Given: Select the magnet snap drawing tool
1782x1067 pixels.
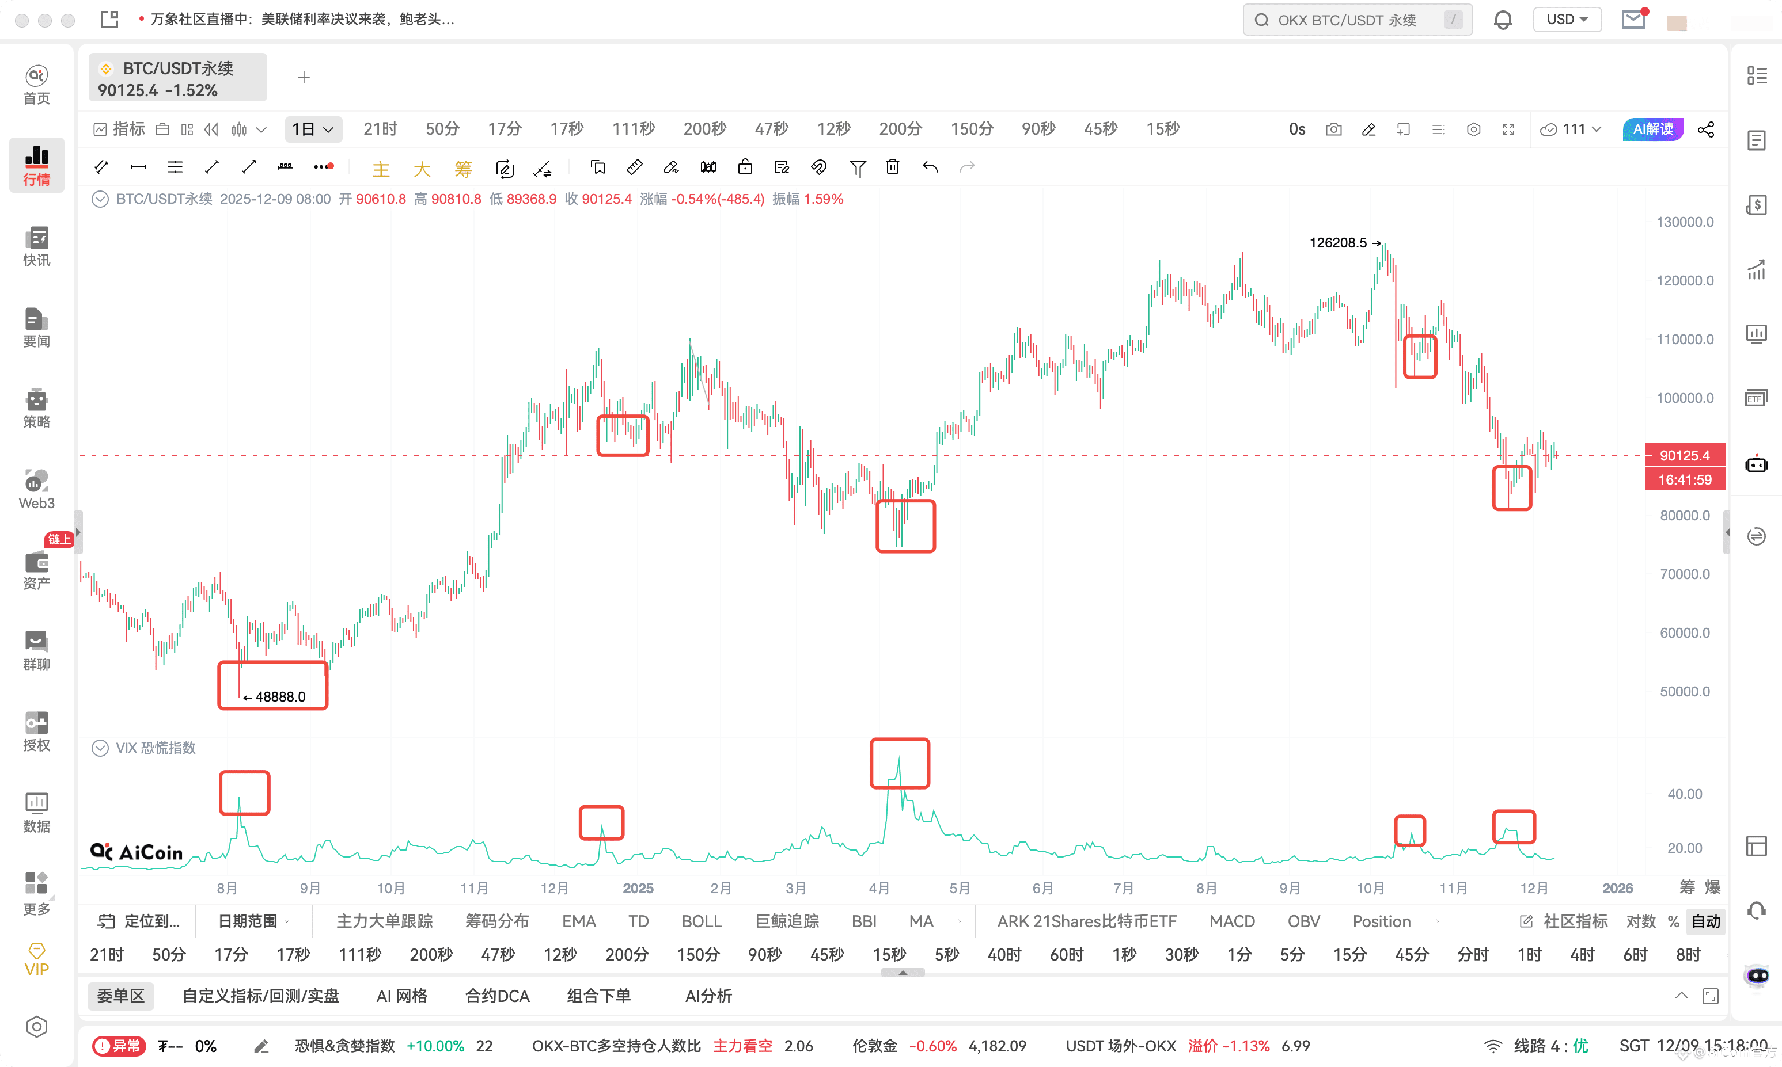Looking at the screenshot, I should point(818,167).
